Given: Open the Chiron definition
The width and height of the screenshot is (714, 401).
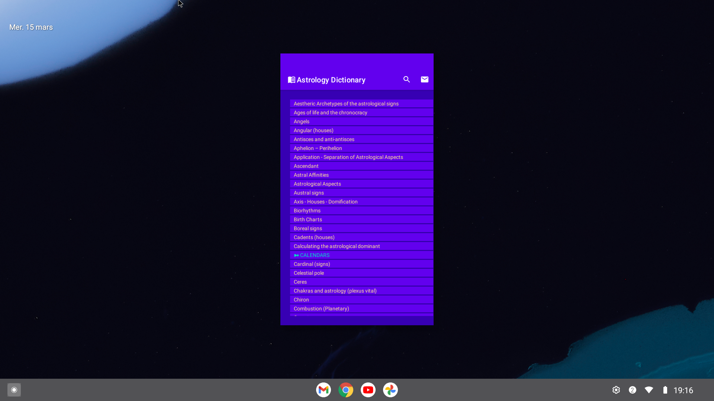Looking at the screenshot, I should pos(361,300).
